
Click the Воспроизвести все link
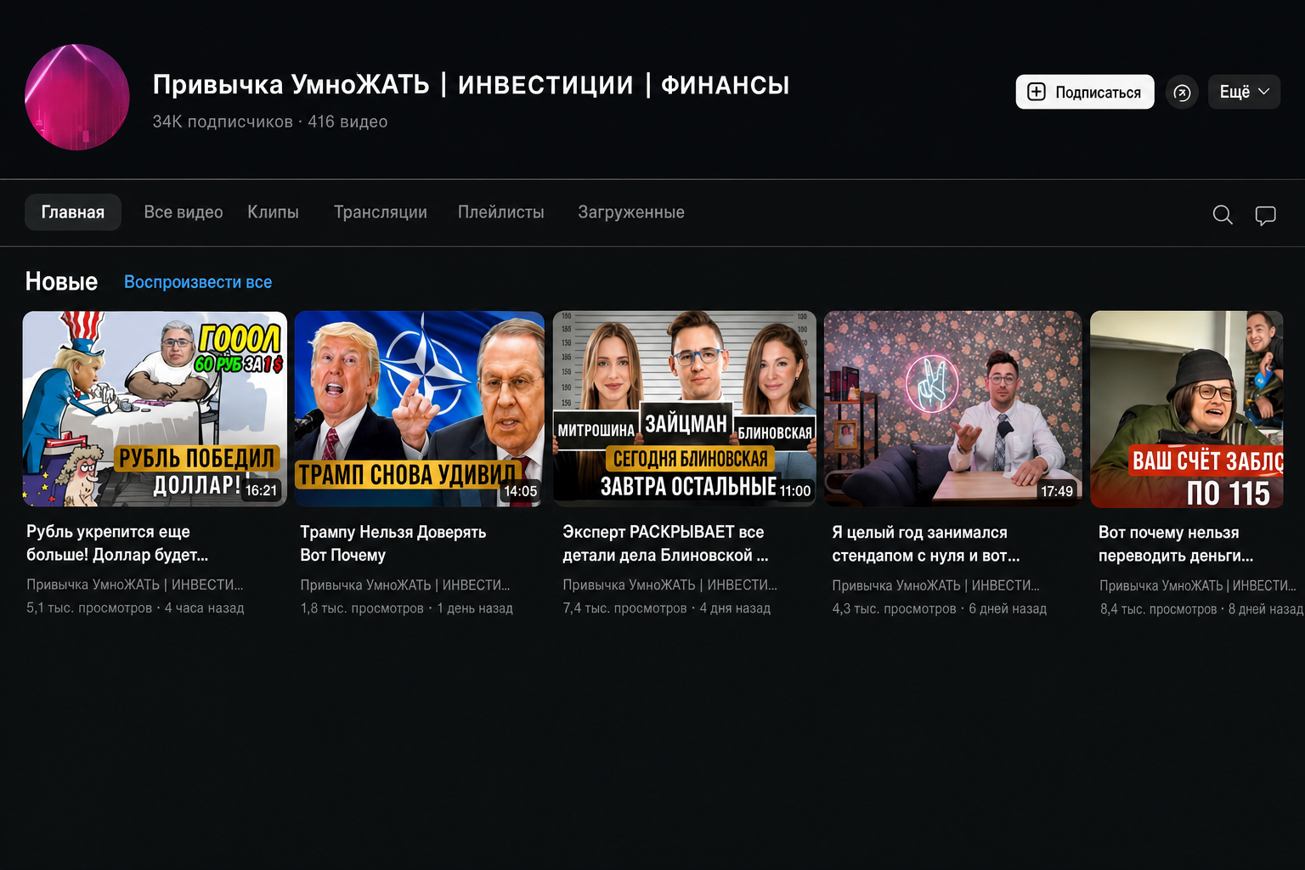(198, 282)
